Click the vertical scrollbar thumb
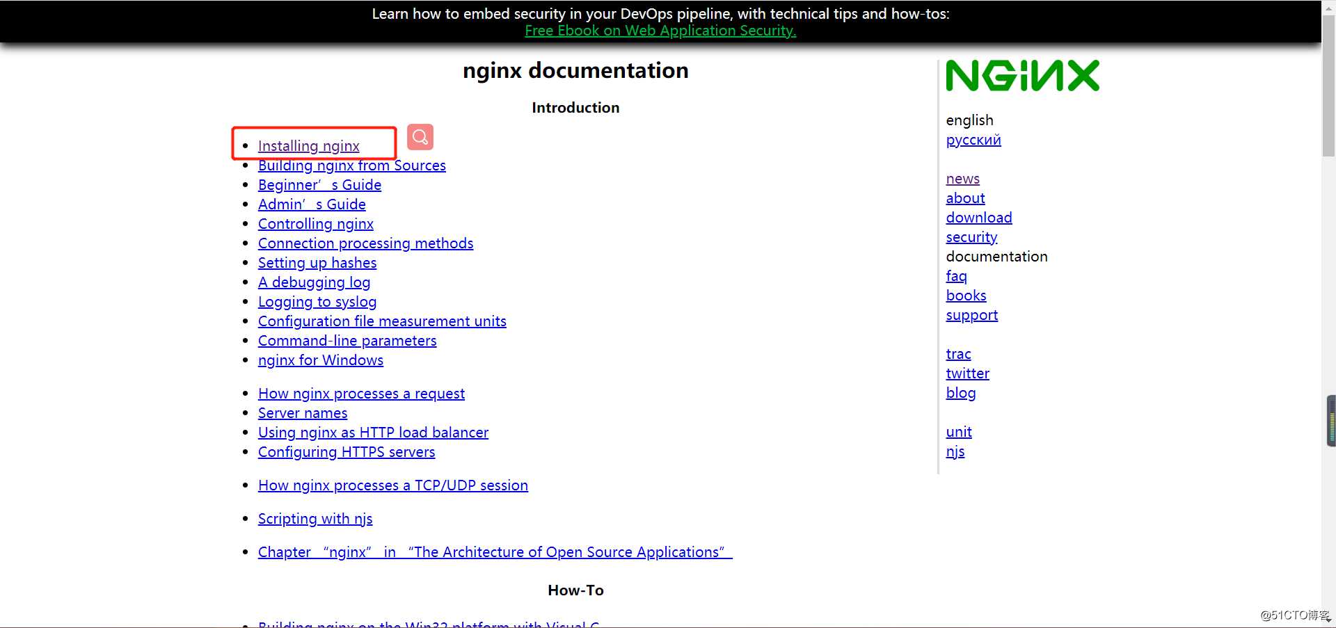The height and width of the screenshot is (628, 1336). pos(1328,87)
